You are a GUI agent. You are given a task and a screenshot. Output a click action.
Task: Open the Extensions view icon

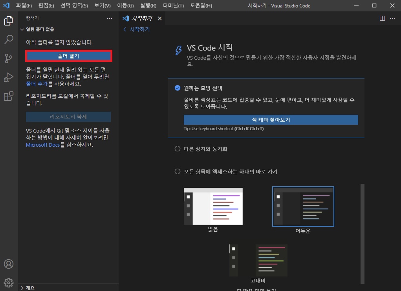point(8,96)
